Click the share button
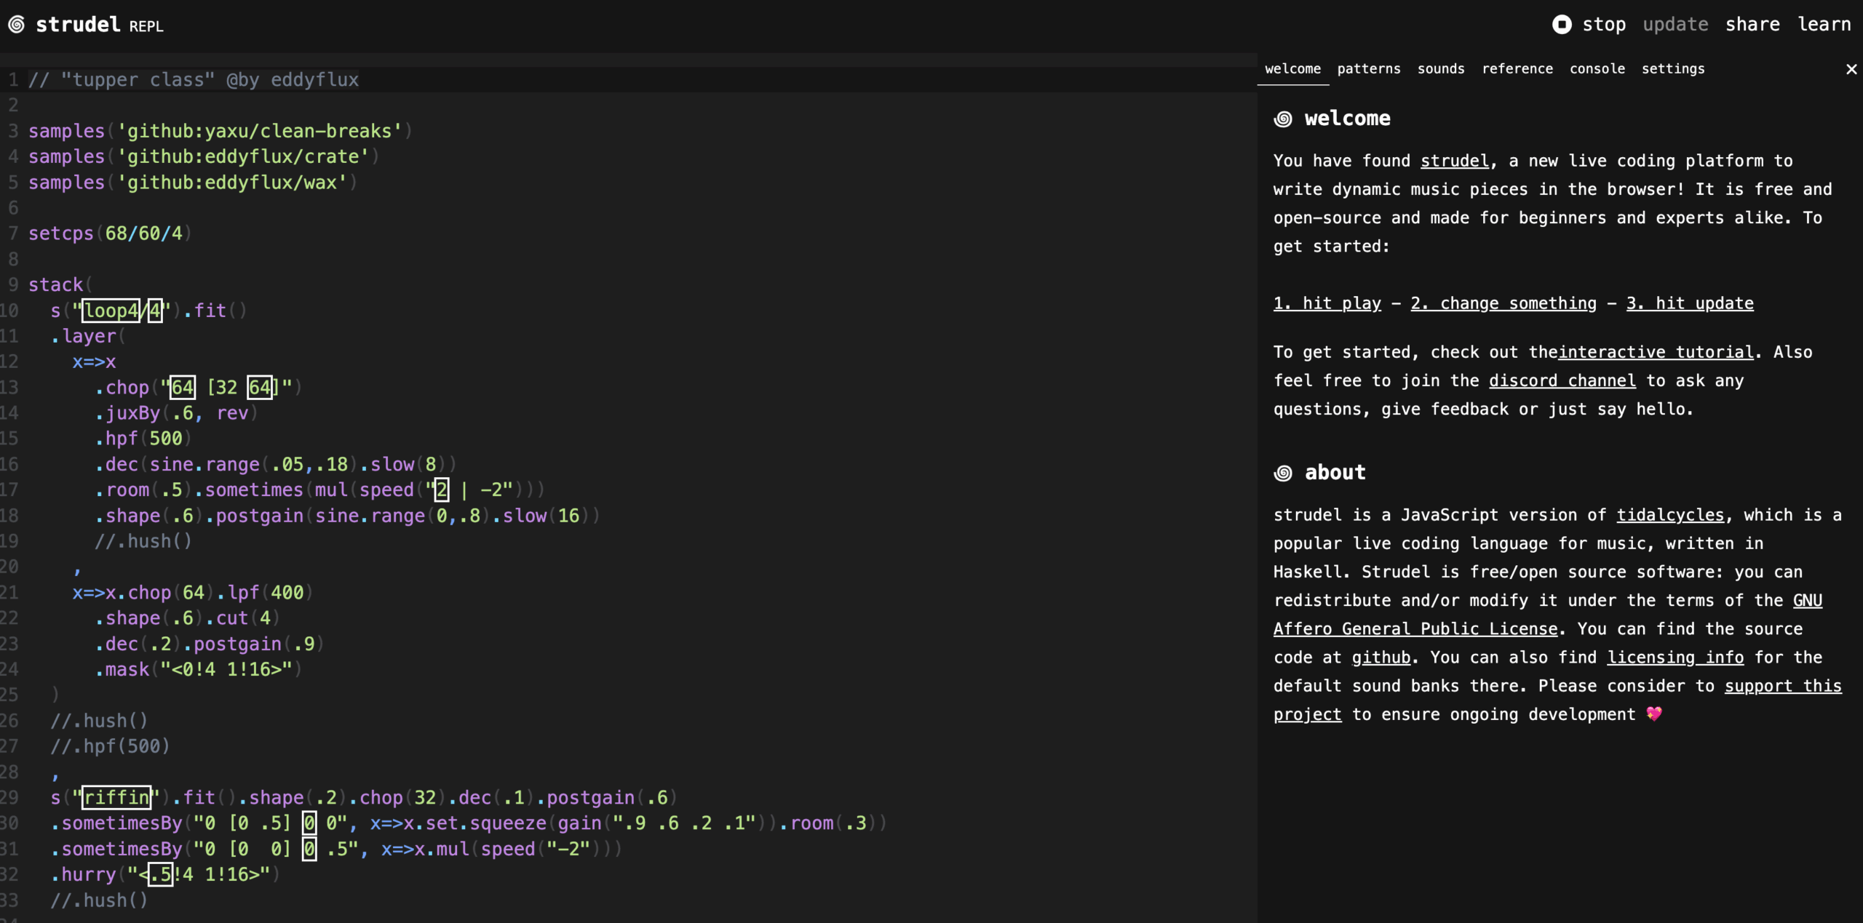1863x923 pixels. click(x=1752, y=24)
